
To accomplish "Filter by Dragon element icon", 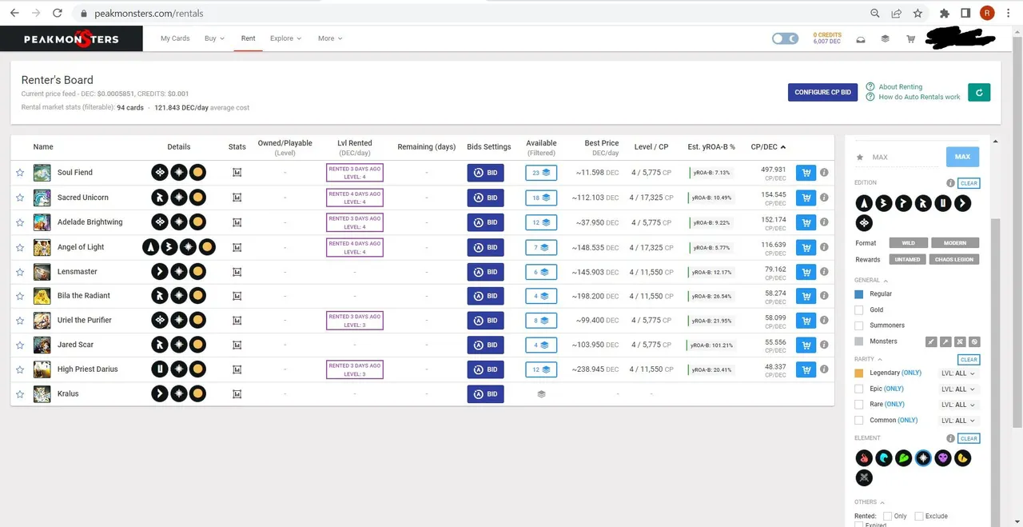I will tap(963, 458).
